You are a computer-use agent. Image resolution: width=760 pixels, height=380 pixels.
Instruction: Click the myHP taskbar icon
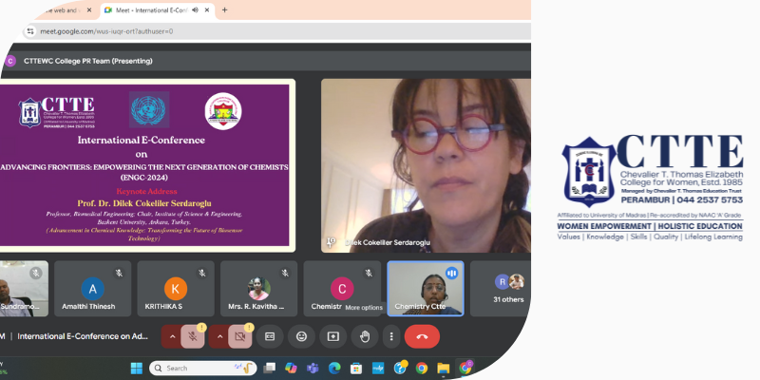click(378, 369)
